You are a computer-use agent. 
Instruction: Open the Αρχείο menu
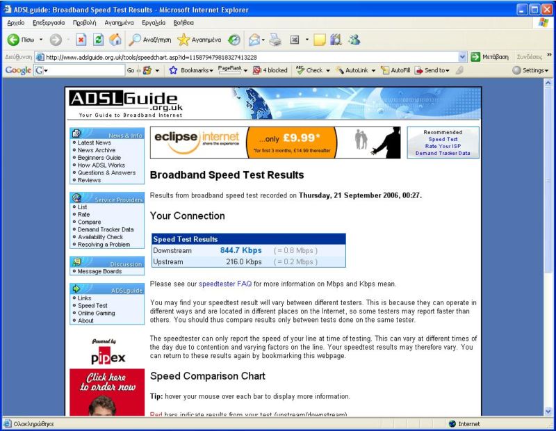click(x=15, y=23)
